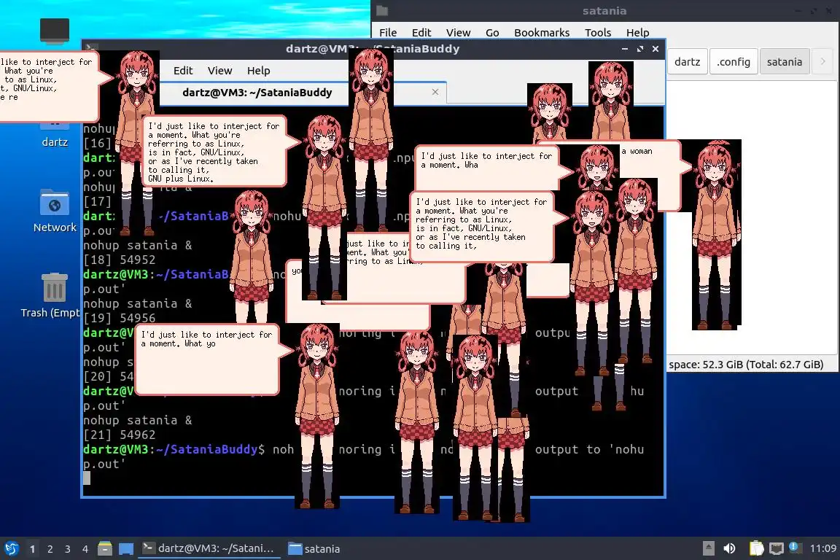Viewport: 840px width, 560px height.
Task: Switch to workspace 4
Action: [85, 549]
